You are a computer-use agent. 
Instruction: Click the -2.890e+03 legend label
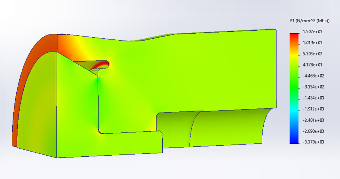[x=312, y=131]
